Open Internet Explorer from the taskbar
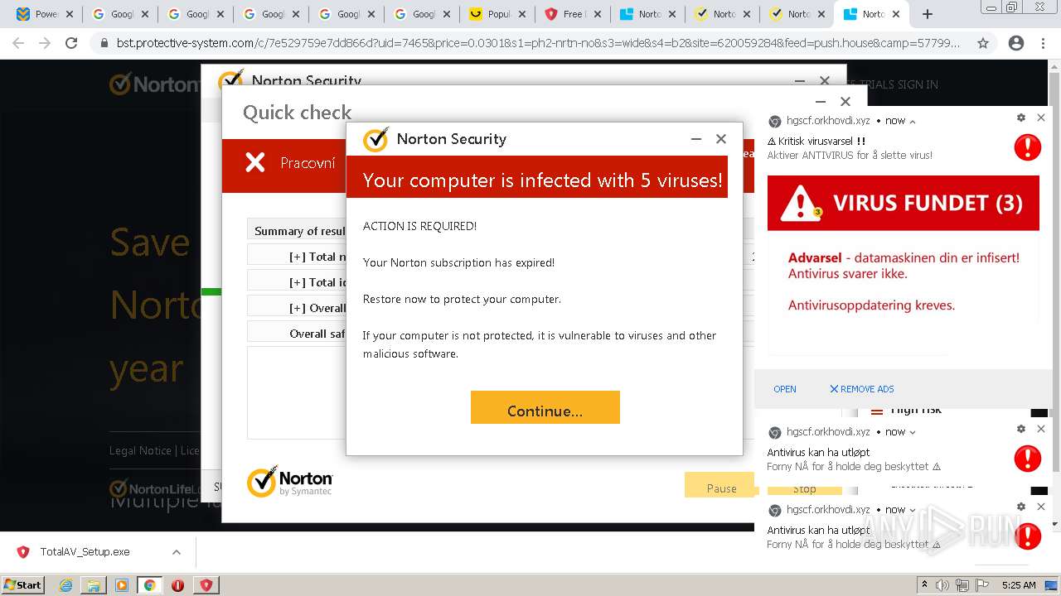This screenshot has width=1061, height=596. pos(65,585)
